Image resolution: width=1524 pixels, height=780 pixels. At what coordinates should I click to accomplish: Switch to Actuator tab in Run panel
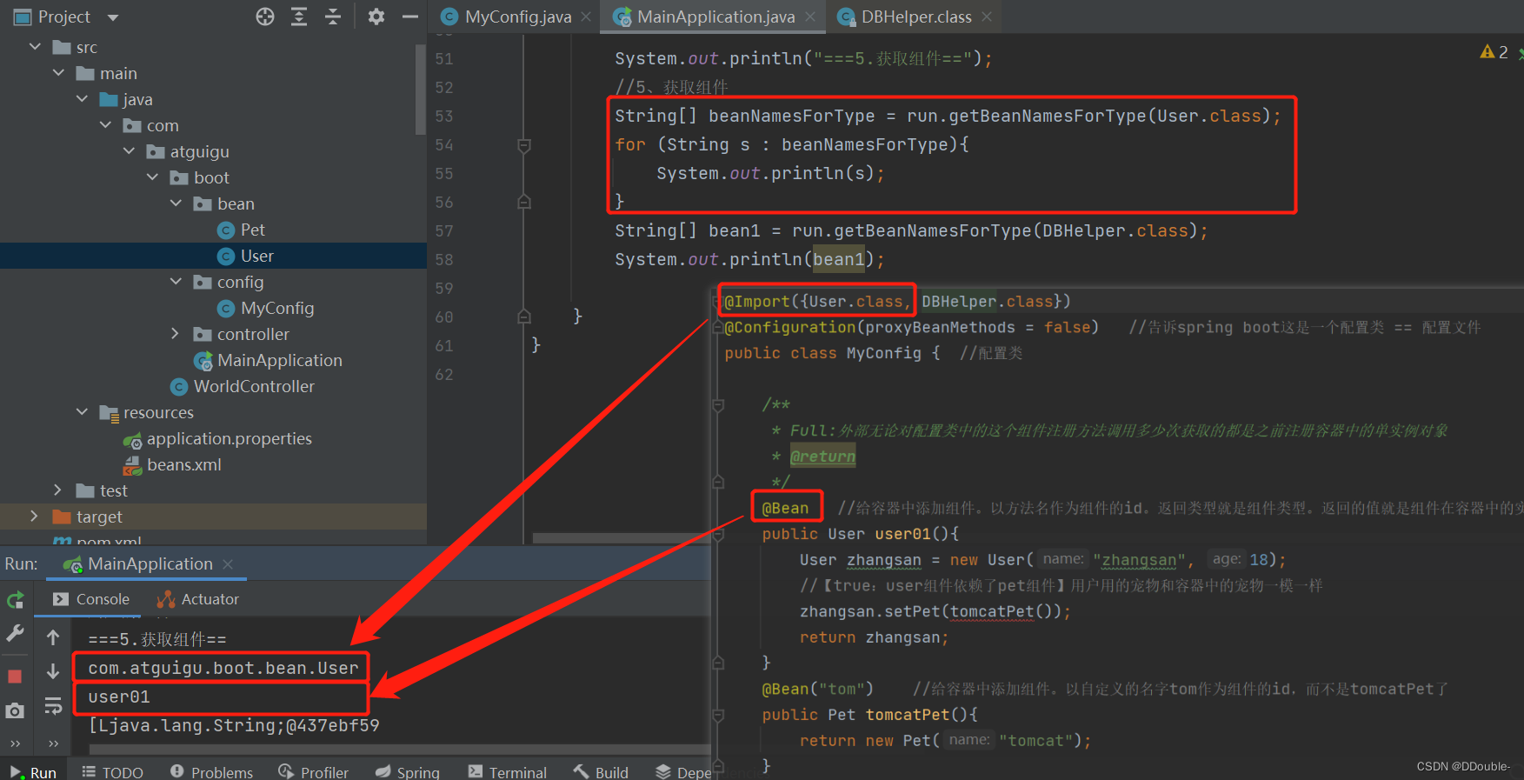click(198, 599)
